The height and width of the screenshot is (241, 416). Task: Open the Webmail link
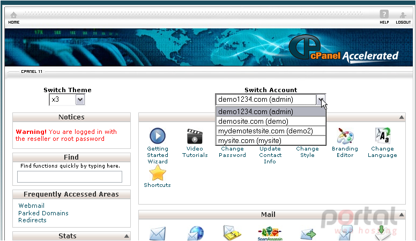tap(31, 206)
